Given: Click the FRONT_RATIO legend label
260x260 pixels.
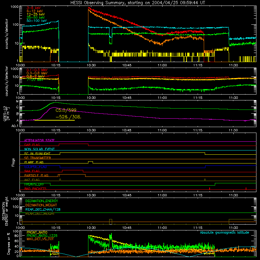Looking at the screenshot, I should (37, 233).
